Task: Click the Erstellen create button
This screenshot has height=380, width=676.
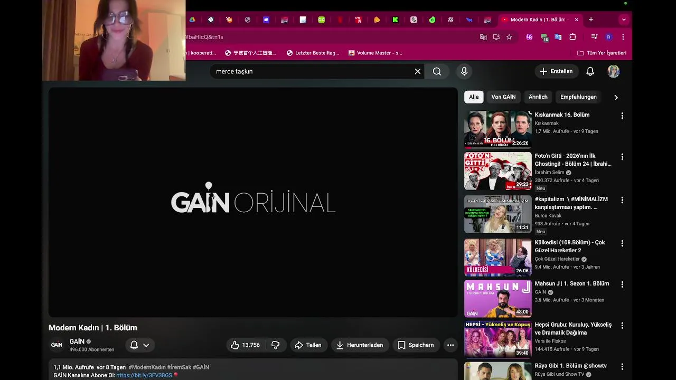Action: 557,71
